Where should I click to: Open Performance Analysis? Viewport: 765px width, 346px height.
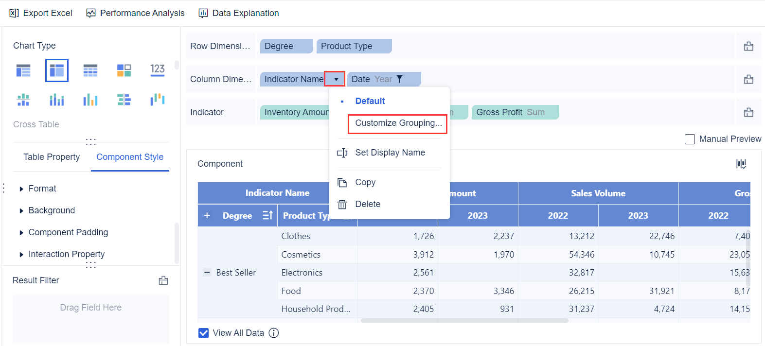click(x=136, y=13)
